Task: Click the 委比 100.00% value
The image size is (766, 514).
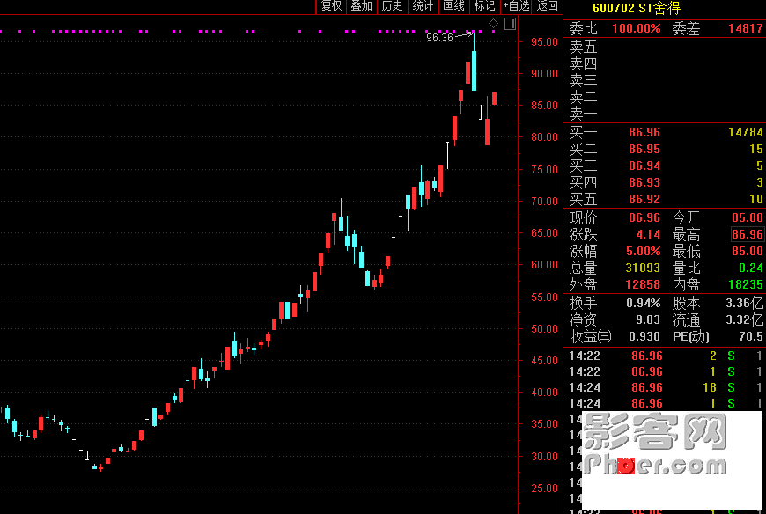Action: click(x=636, y=28)
